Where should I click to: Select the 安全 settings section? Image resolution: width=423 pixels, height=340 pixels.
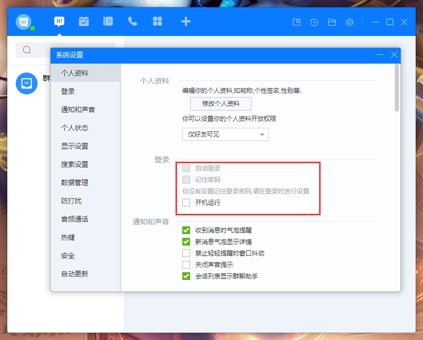click(x=69, y=256)
